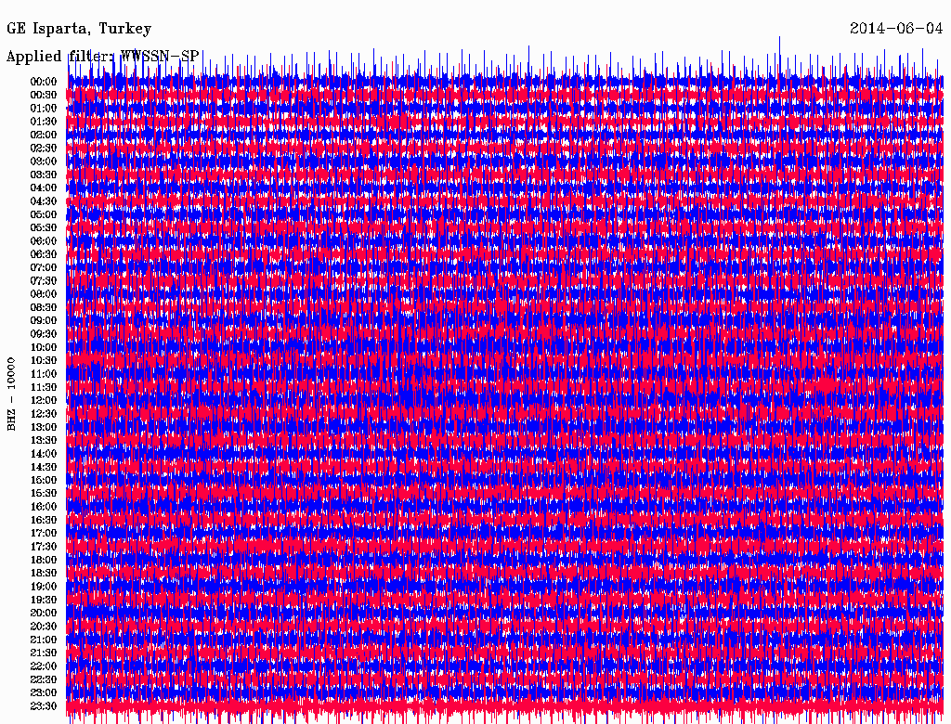The width and height of the screenshot is (951, 724).
Task: Select the 12:00 time row label
Action: (x=44, y=400)
